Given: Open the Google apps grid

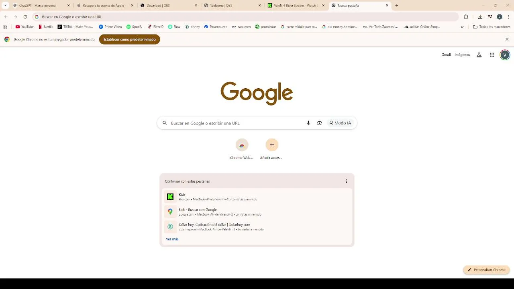Looking at the screenshot, I should (x=492, y=55).
